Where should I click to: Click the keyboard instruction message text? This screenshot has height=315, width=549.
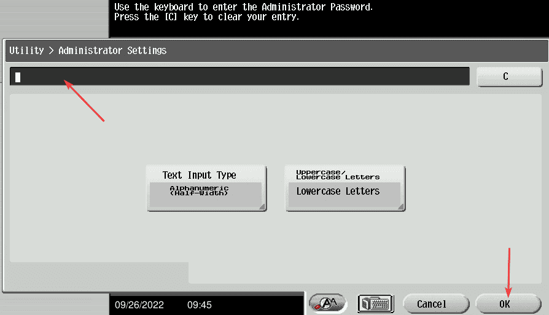coord(244,7)
